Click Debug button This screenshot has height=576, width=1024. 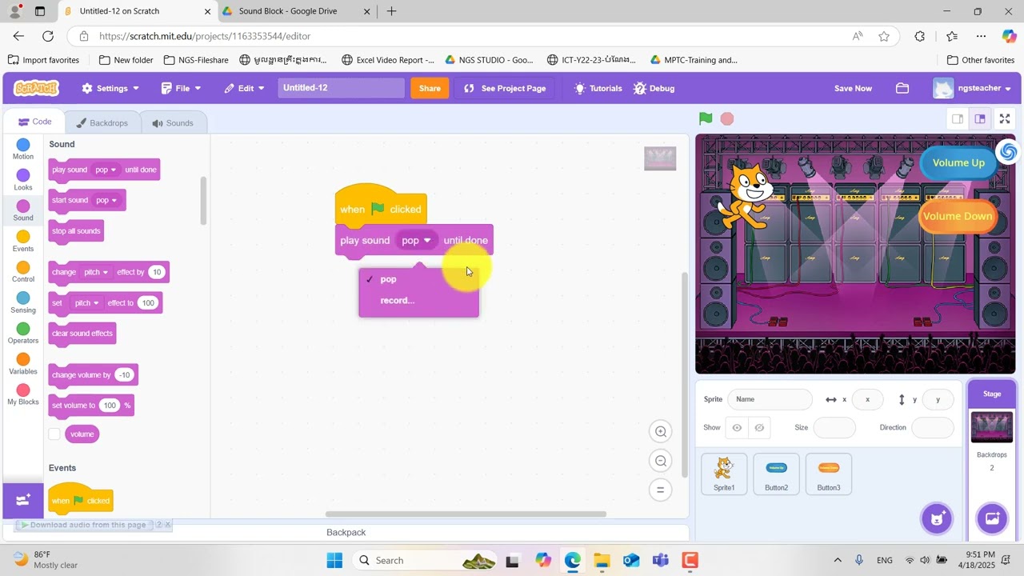coord(654,88)
